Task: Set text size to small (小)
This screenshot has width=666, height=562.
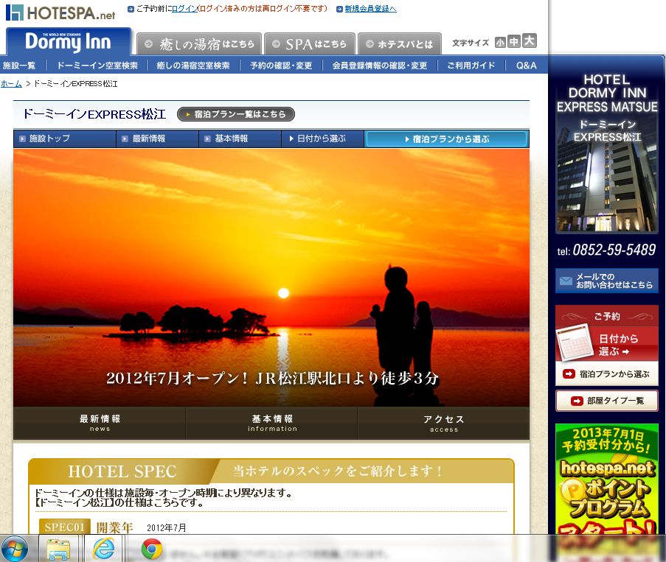Action: pyautogui.click(x=501, y=43)
